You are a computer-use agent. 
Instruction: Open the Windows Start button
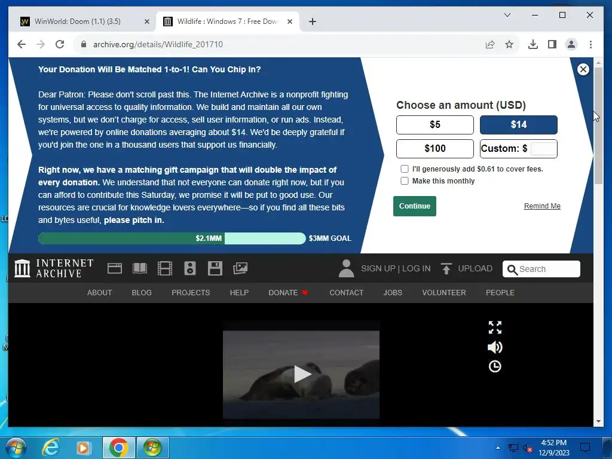[x=16, y=448]
